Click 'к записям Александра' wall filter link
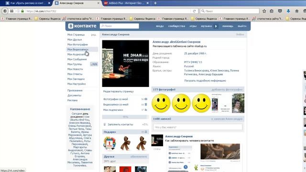306x172 pixels. (x=227, y=119)
